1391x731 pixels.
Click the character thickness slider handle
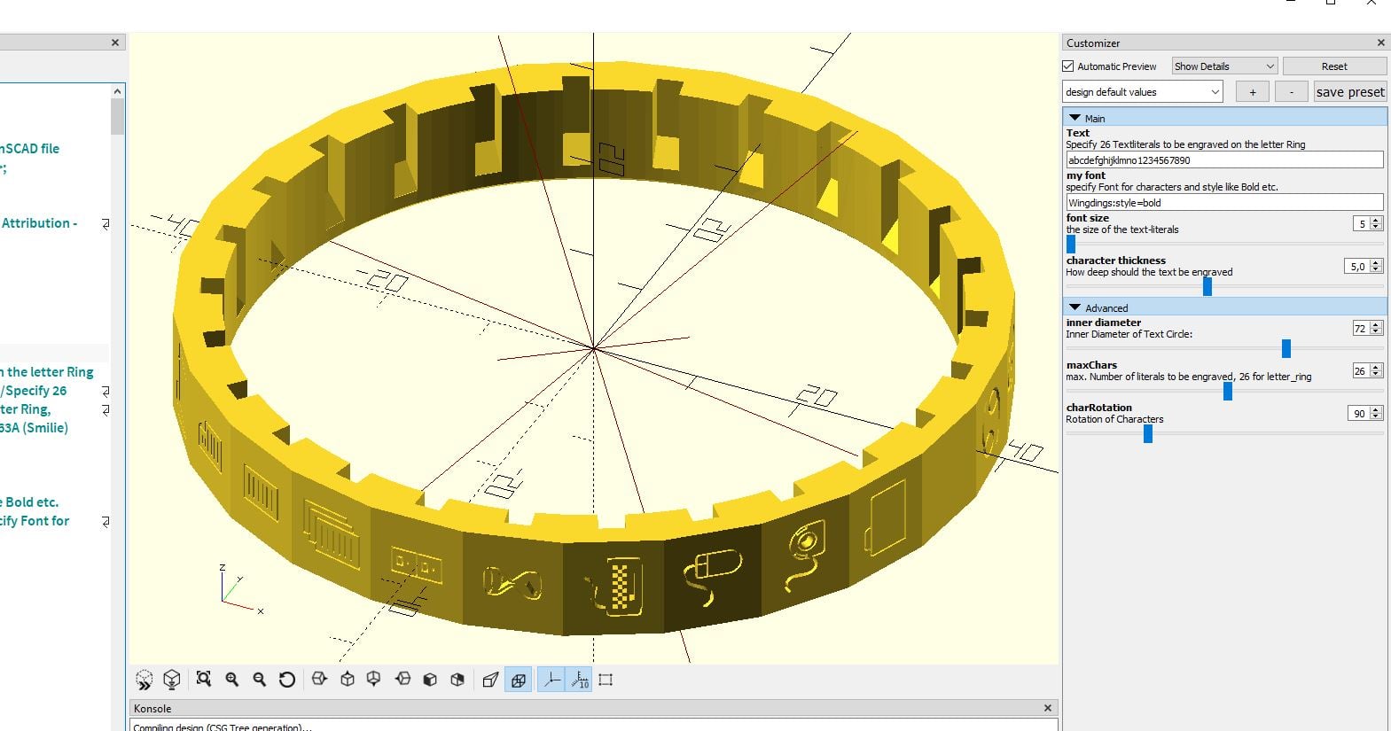tap(1207, 286)
